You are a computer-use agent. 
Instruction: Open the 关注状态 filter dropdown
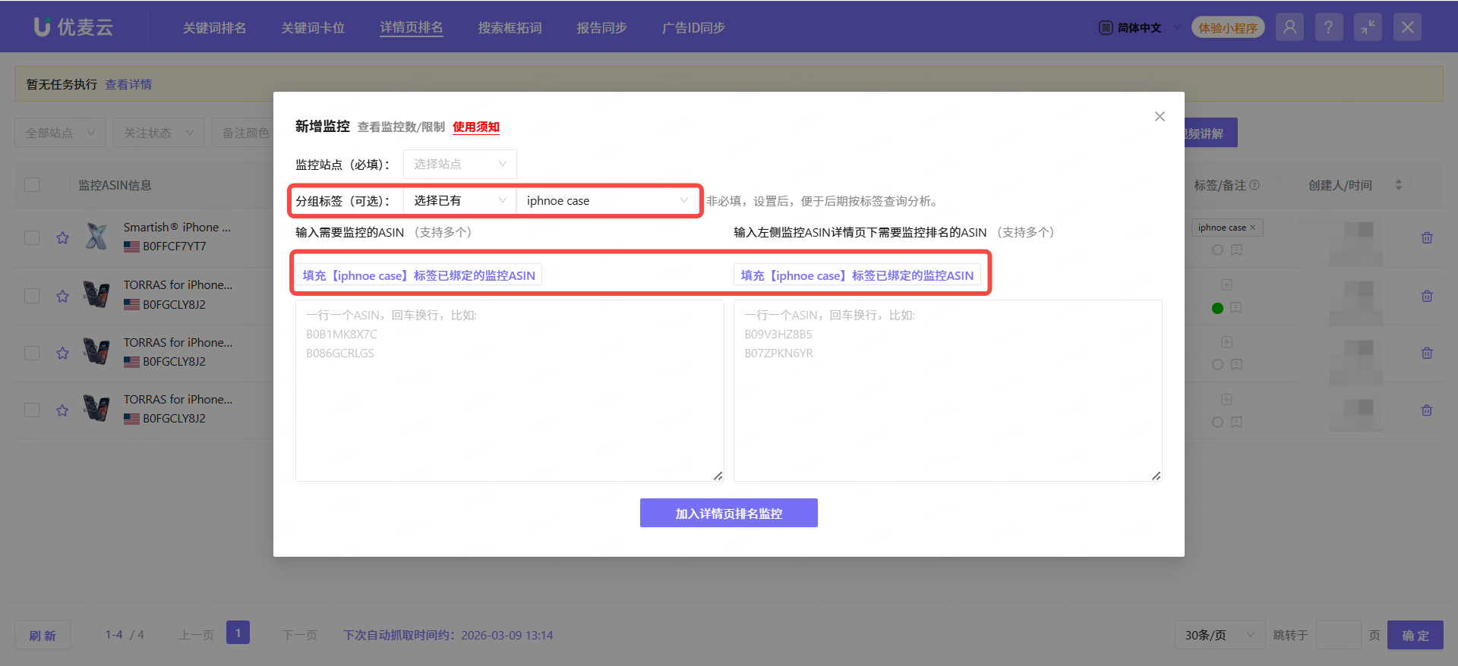[159, 133]
